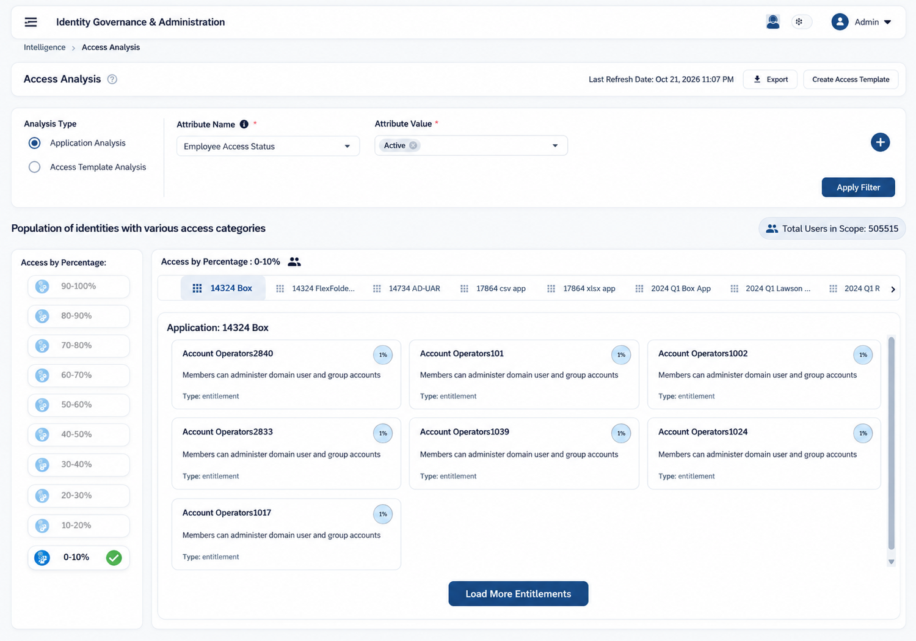Select Application Analysis radio button
This screenshot has width=916, height=641.
[35, 143]
